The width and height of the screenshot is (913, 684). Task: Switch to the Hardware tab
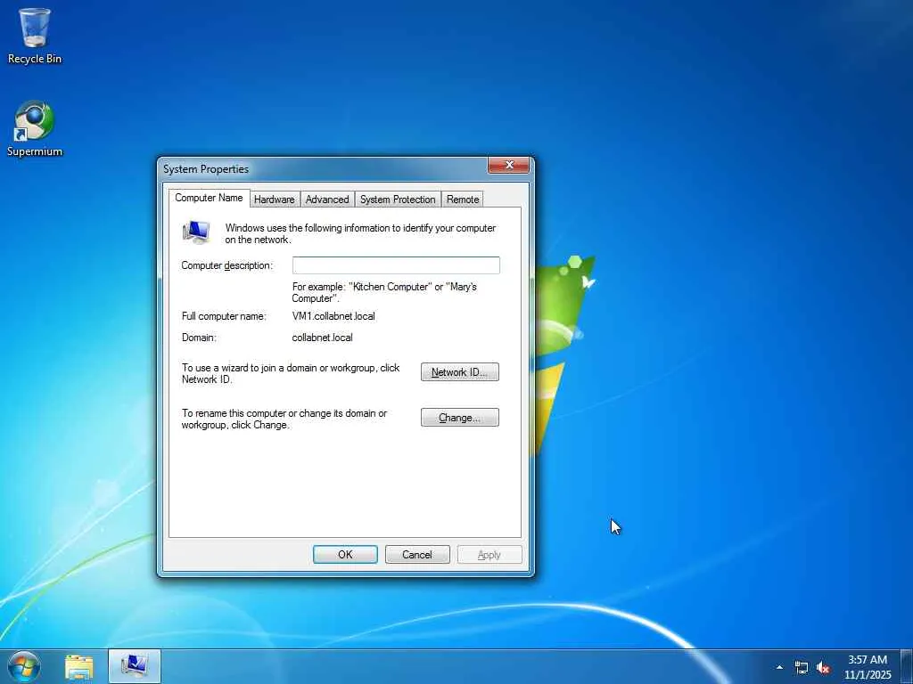point(275,199)
